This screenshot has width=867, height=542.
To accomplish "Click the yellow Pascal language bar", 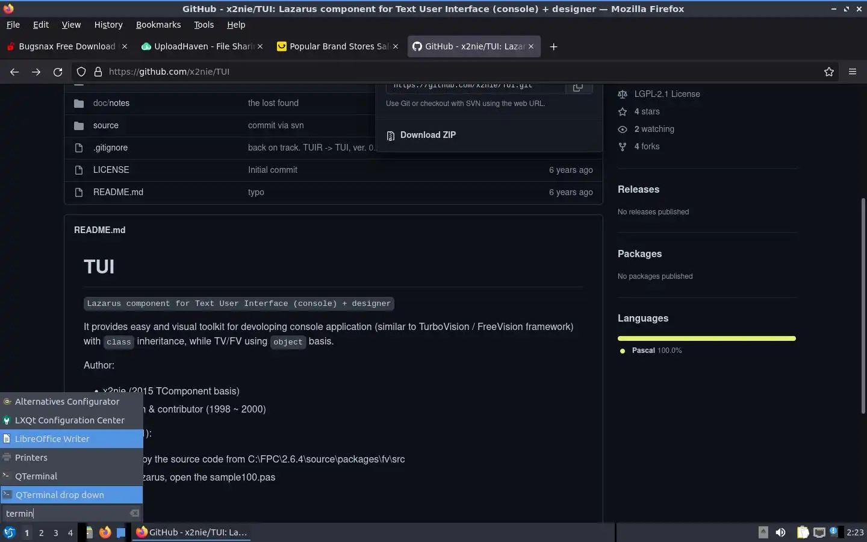I will [x=707, y=338].
